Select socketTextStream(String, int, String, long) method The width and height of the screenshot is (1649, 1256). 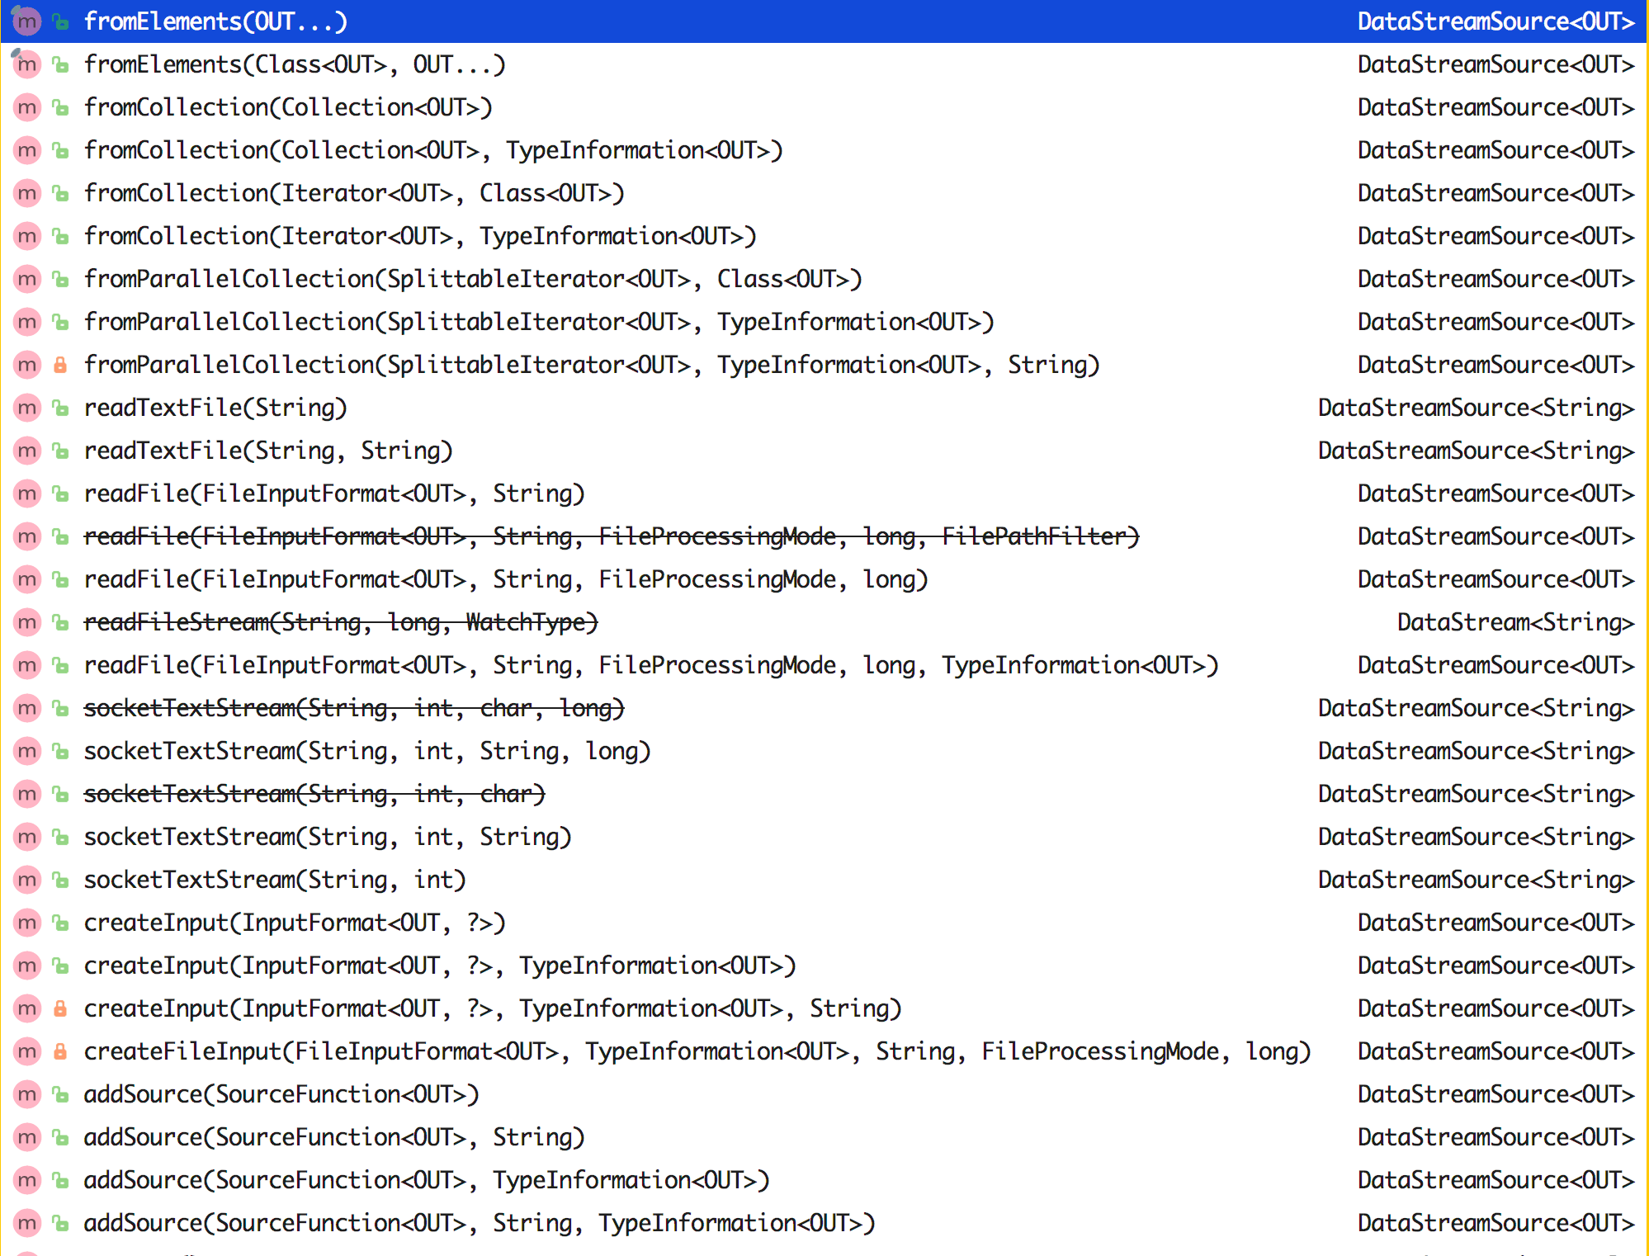pyautogui.click(x=367, y=751)
